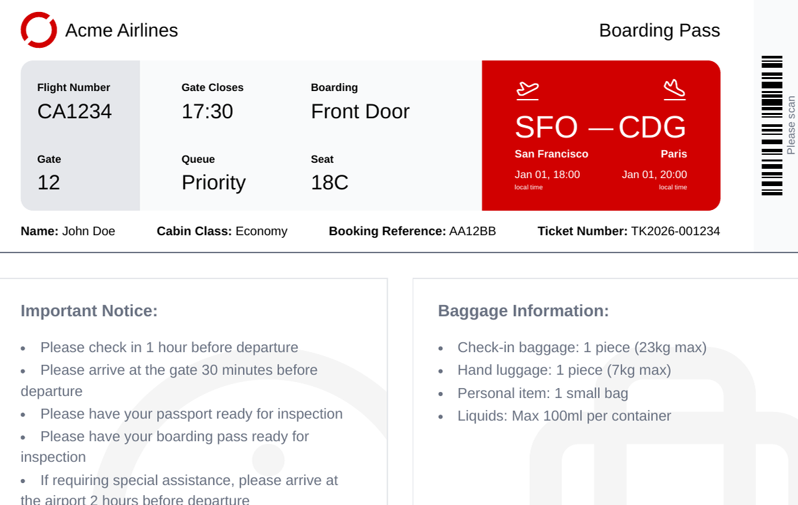
Task: Click the ticket number TK2026-001234
Action: [675, 231]
